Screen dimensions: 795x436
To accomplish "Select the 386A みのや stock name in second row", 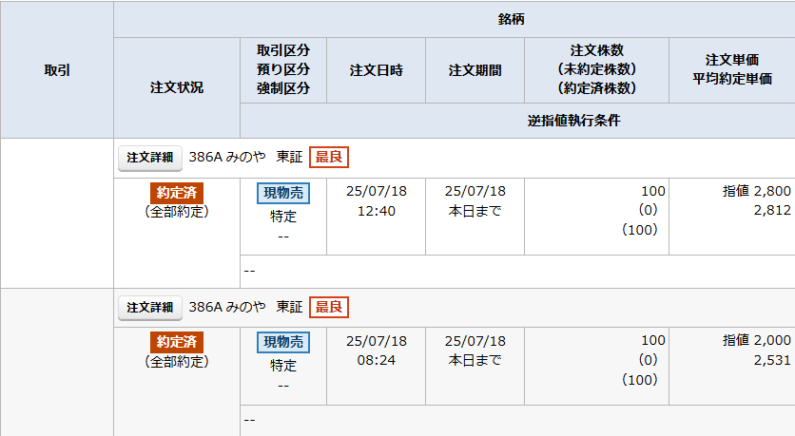I will [227, 307].
